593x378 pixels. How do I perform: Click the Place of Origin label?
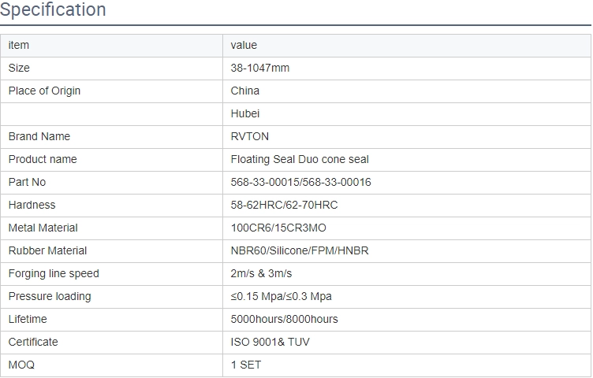[x=44, y=91]
